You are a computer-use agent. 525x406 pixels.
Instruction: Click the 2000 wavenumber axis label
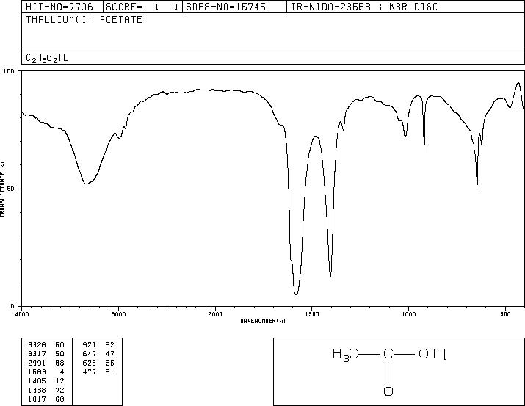click(215, 314)
